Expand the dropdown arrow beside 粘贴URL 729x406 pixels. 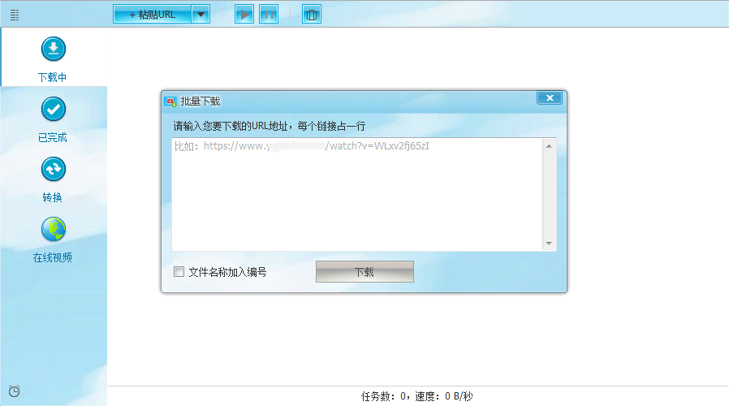point(201,15)
